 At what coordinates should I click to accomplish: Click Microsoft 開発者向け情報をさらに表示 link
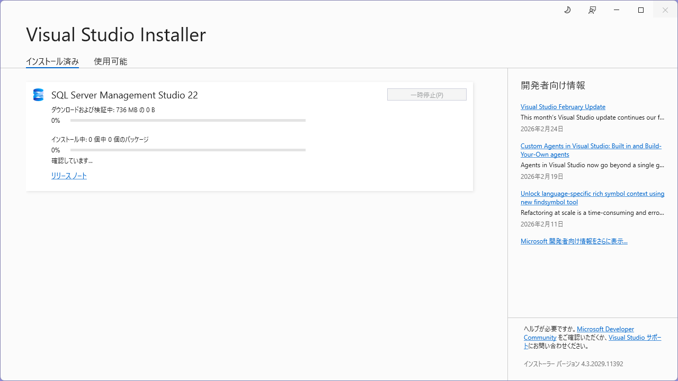pos(574,241)
